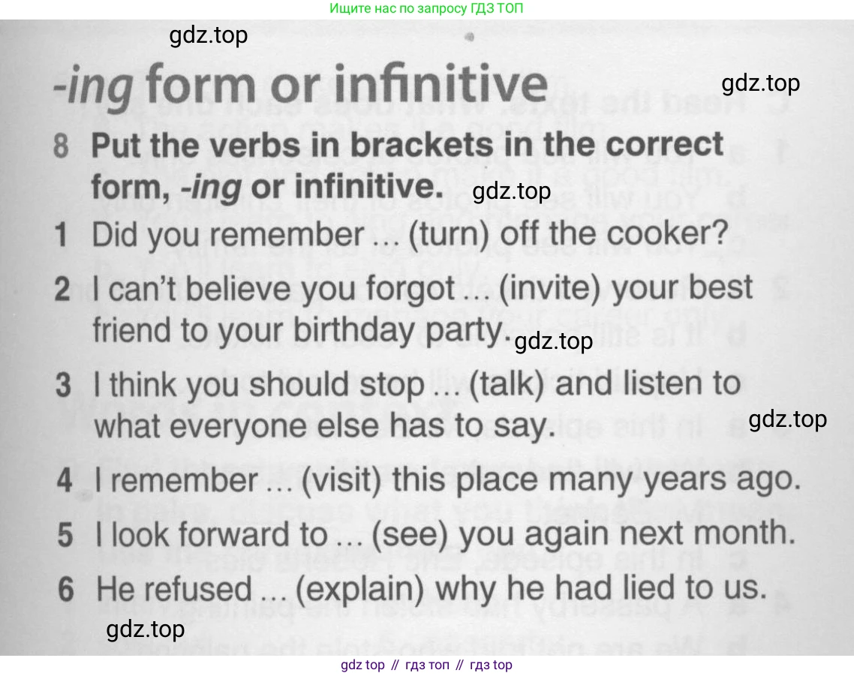Click "what everyone else has to say." line

tap(323, 427)
